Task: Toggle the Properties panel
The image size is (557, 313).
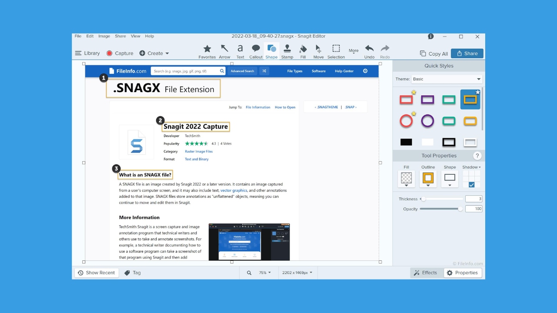Action: (463, 273)
